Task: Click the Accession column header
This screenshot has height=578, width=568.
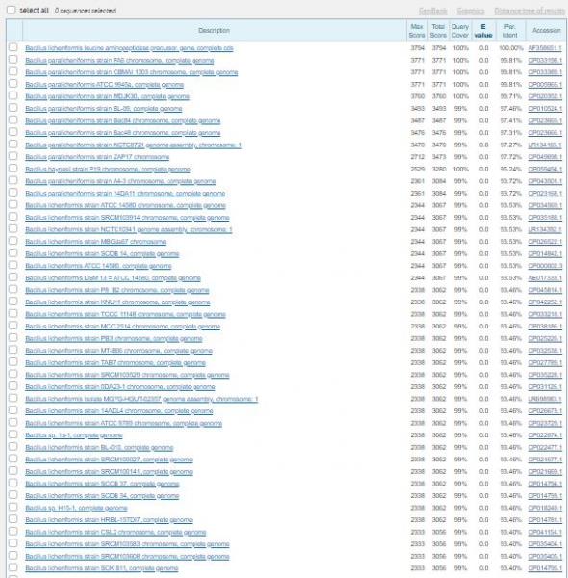Action: (x=546, y=30)
